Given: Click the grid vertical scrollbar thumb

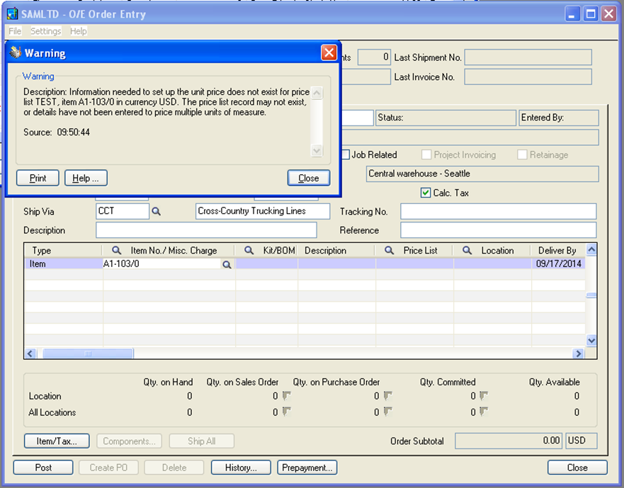Looking at the screenshot, I should (591, 295).
